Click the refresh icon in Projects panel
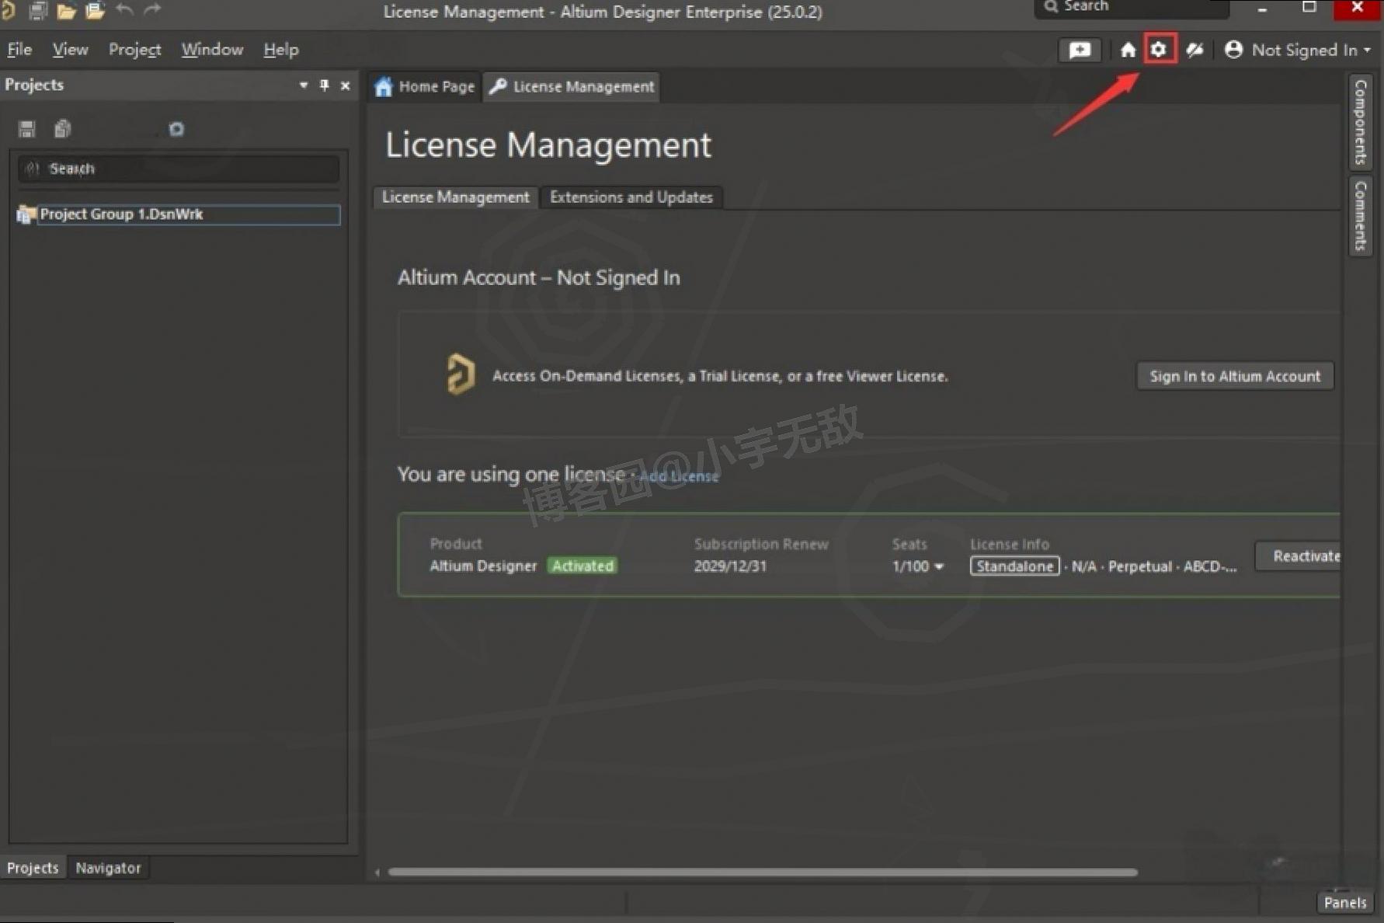Image resolution: width=1384 pixels, height=923 pixels. [176, 130]
